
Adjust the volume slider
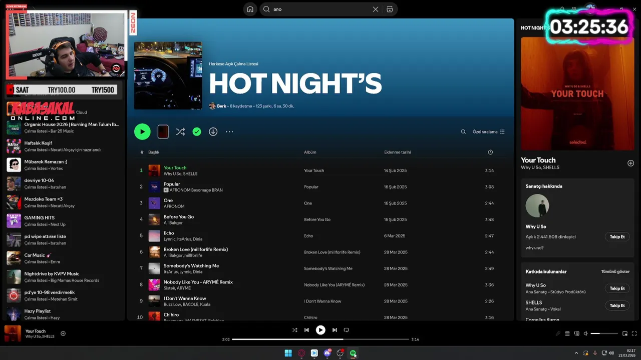coord(604,333)
